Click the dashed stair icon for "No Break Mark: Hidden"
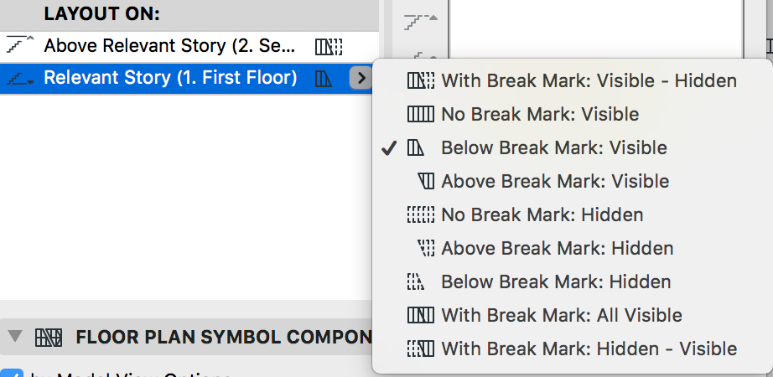 (x=420, y=215)
